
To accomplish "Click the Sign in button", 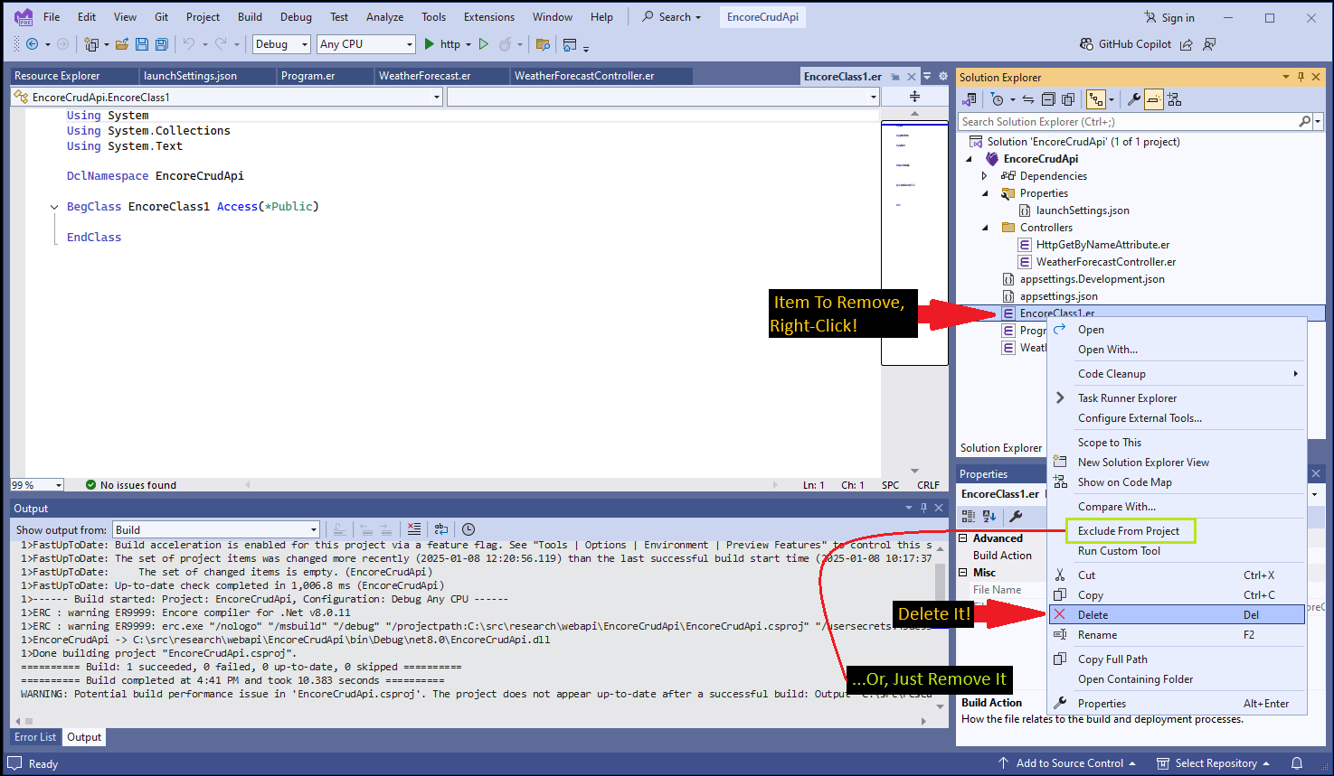I will pos(1169,17).
